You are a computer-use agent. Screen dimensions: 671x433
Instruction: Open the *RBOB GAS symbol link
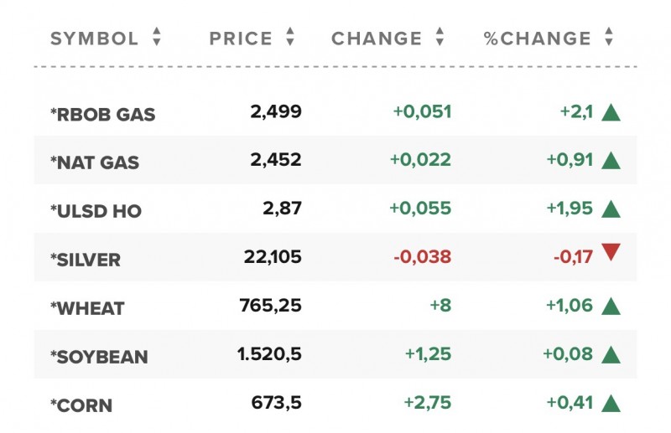point(103,115)
